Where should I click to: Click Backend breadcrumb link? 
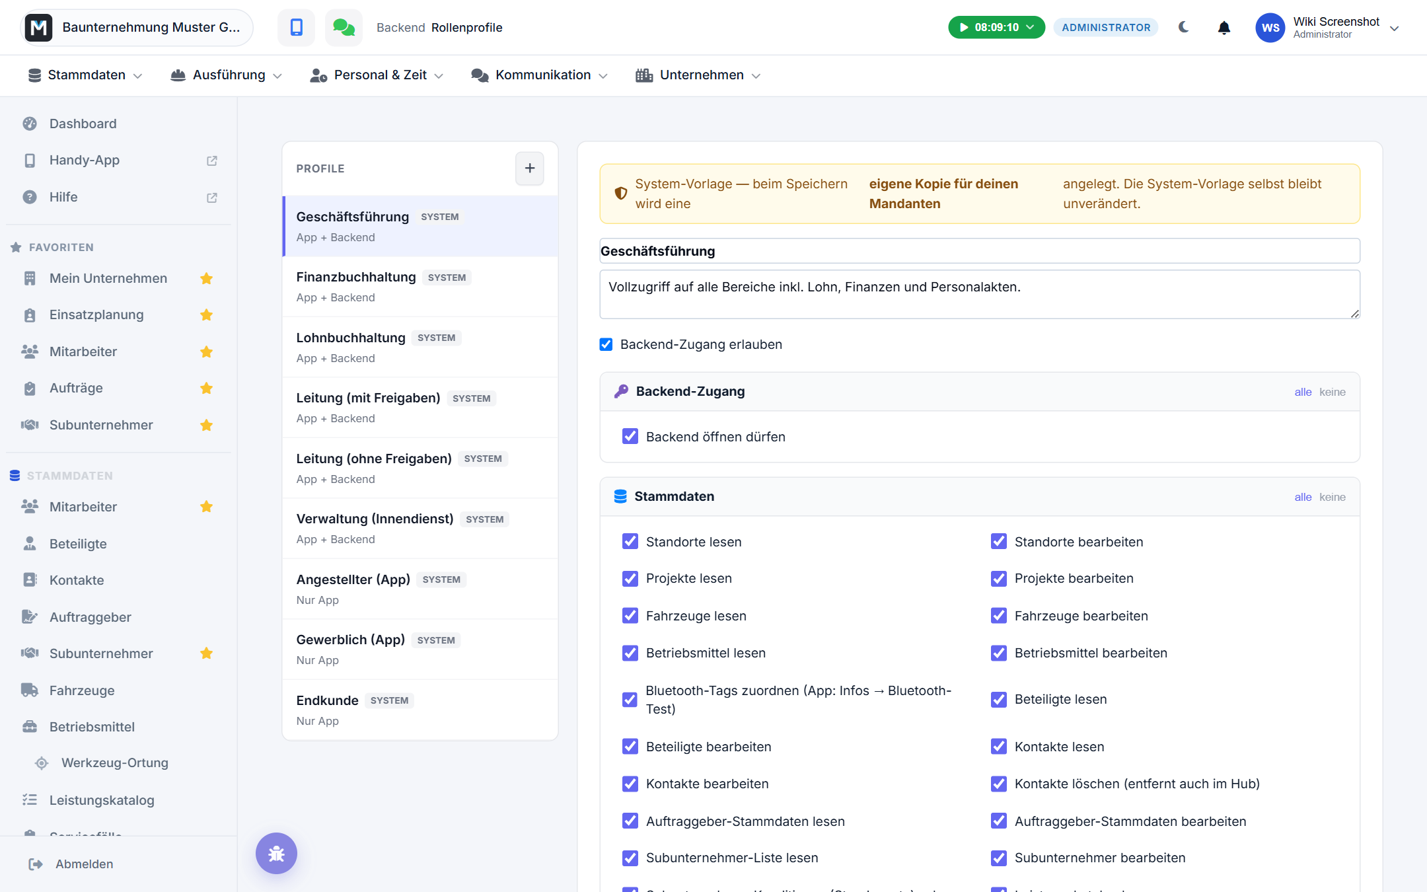point(400,27)
